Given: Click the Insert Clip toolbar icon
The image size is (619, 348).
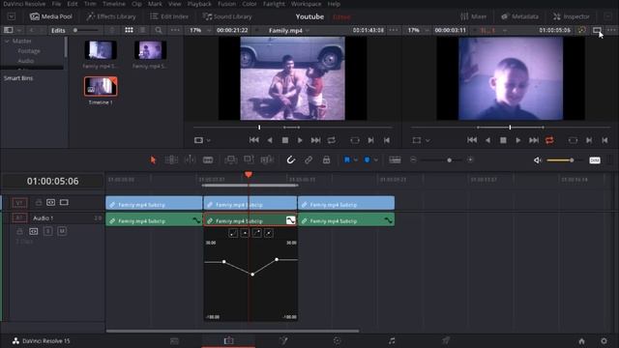Looking at the screenshot, I should [231, 159].
